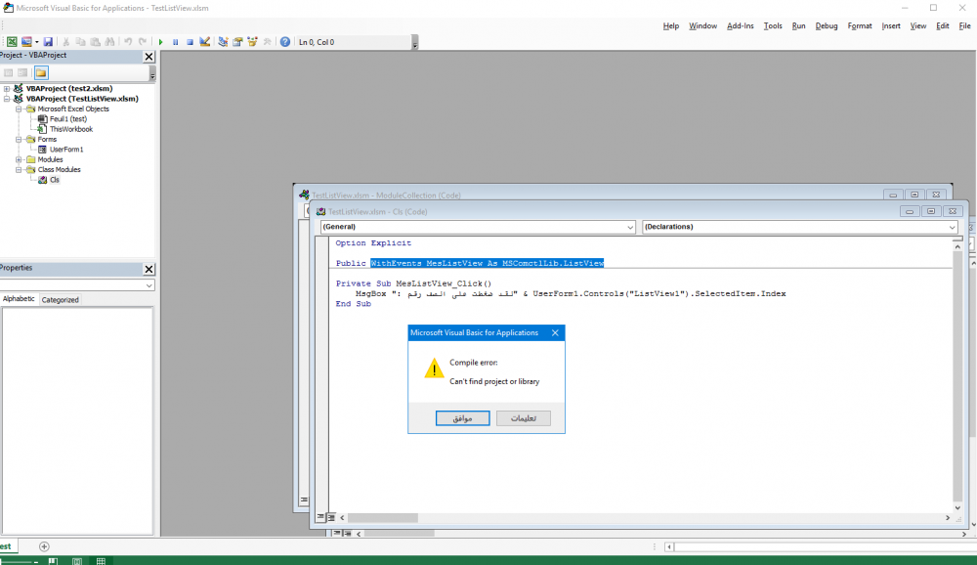The image size is (977, 565).
Task: Open the Object Browser toolbar icon
Action: 252,42
